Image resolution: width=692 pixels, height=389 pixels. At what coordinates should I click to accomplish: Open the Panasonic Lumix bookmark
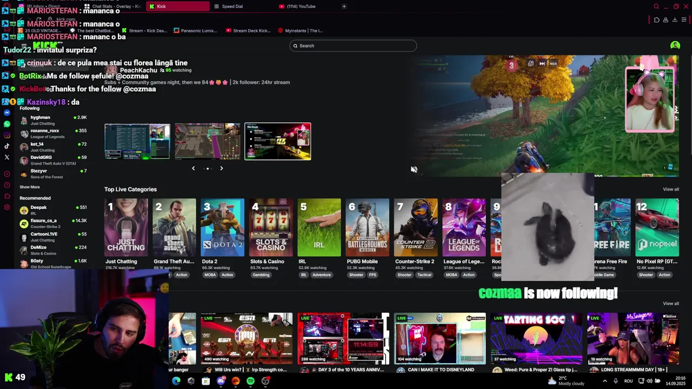coord(195,31)
